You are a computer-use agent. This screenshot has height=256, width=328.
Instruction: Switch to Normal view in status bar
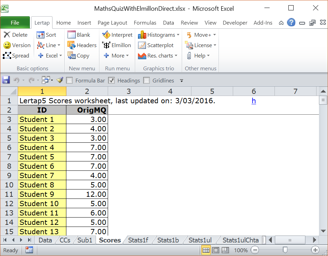coord(206,250)
